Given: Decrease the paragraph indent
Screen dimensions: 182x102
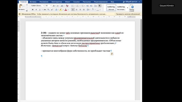Looking at the screenshot, I should click(x=88, y=6).
